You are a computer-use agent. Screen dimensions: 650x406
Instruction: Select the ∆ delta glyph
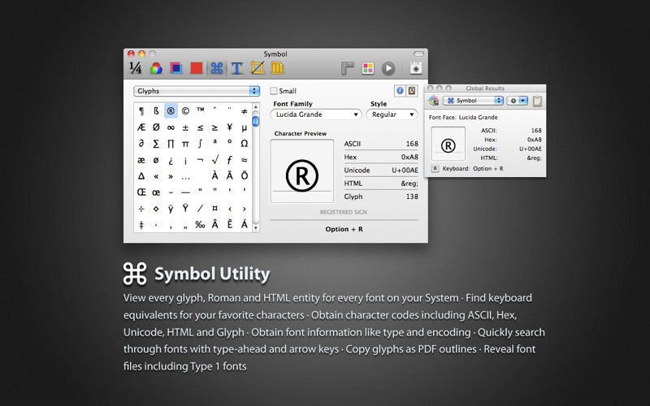coord(141,176)
